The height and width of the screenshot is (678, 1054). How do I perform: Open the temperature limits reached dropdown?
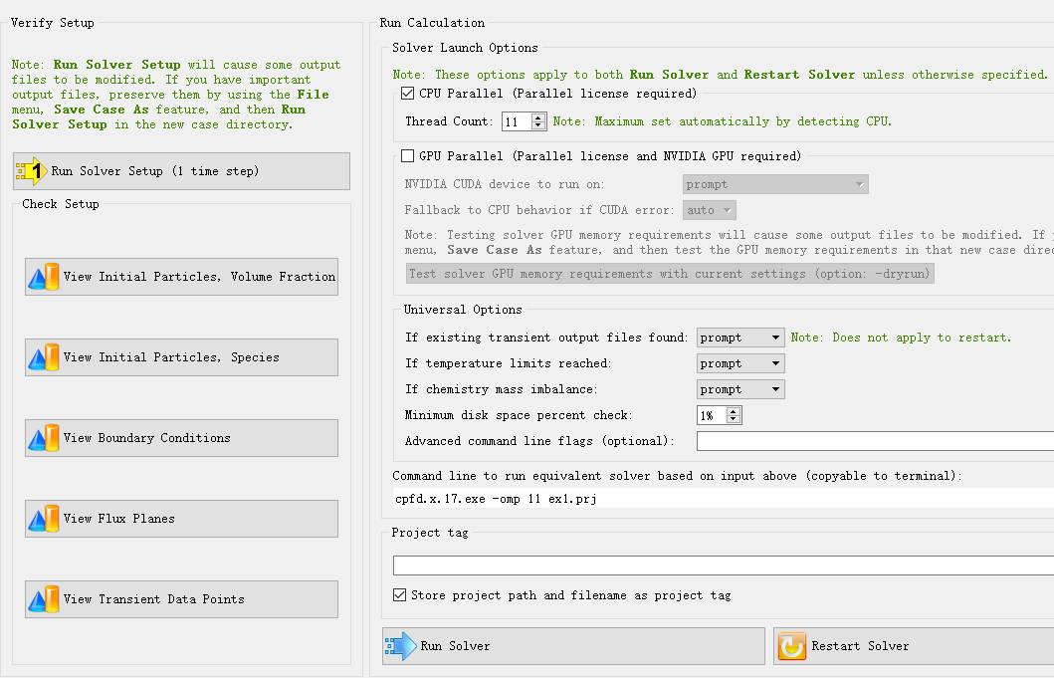(x=740, y=363)
